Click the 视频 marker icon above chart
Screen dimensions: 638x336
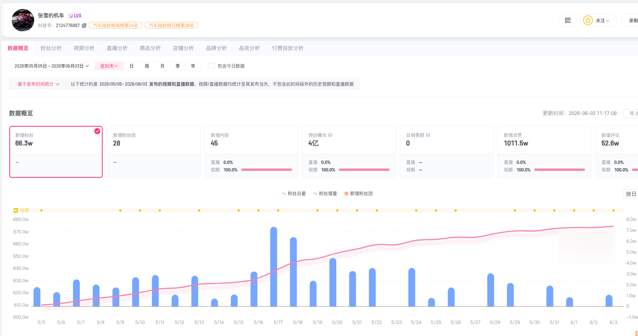(x=16, y=210)
